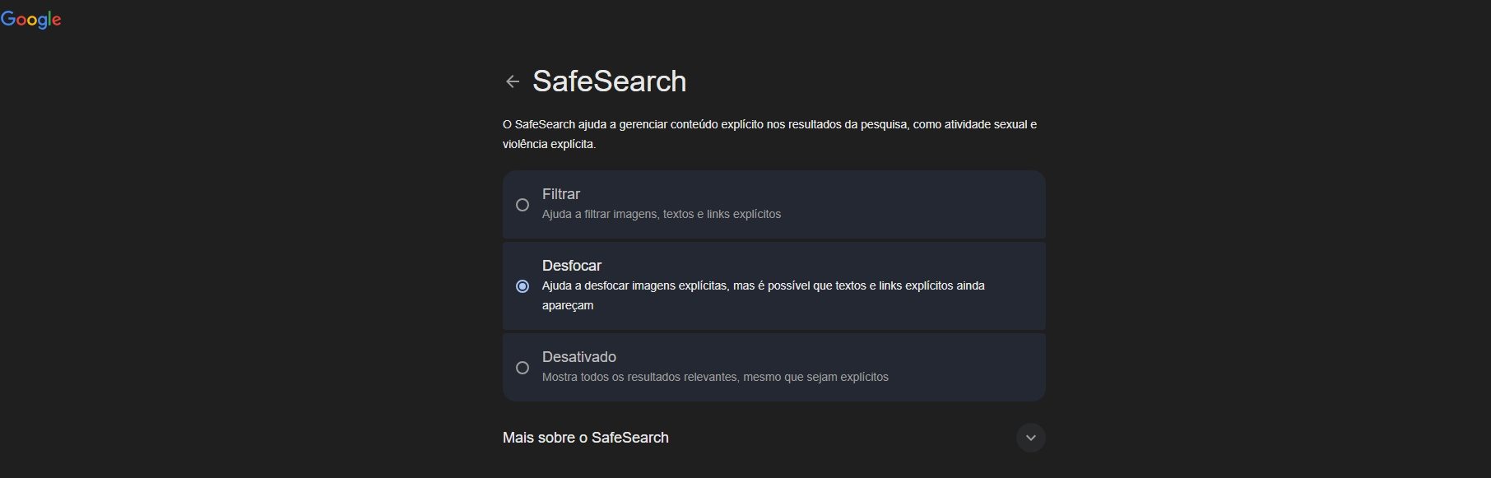Click the 'O SafeSearch ajuda a gerenciar' intro text

tap(769, 134)
